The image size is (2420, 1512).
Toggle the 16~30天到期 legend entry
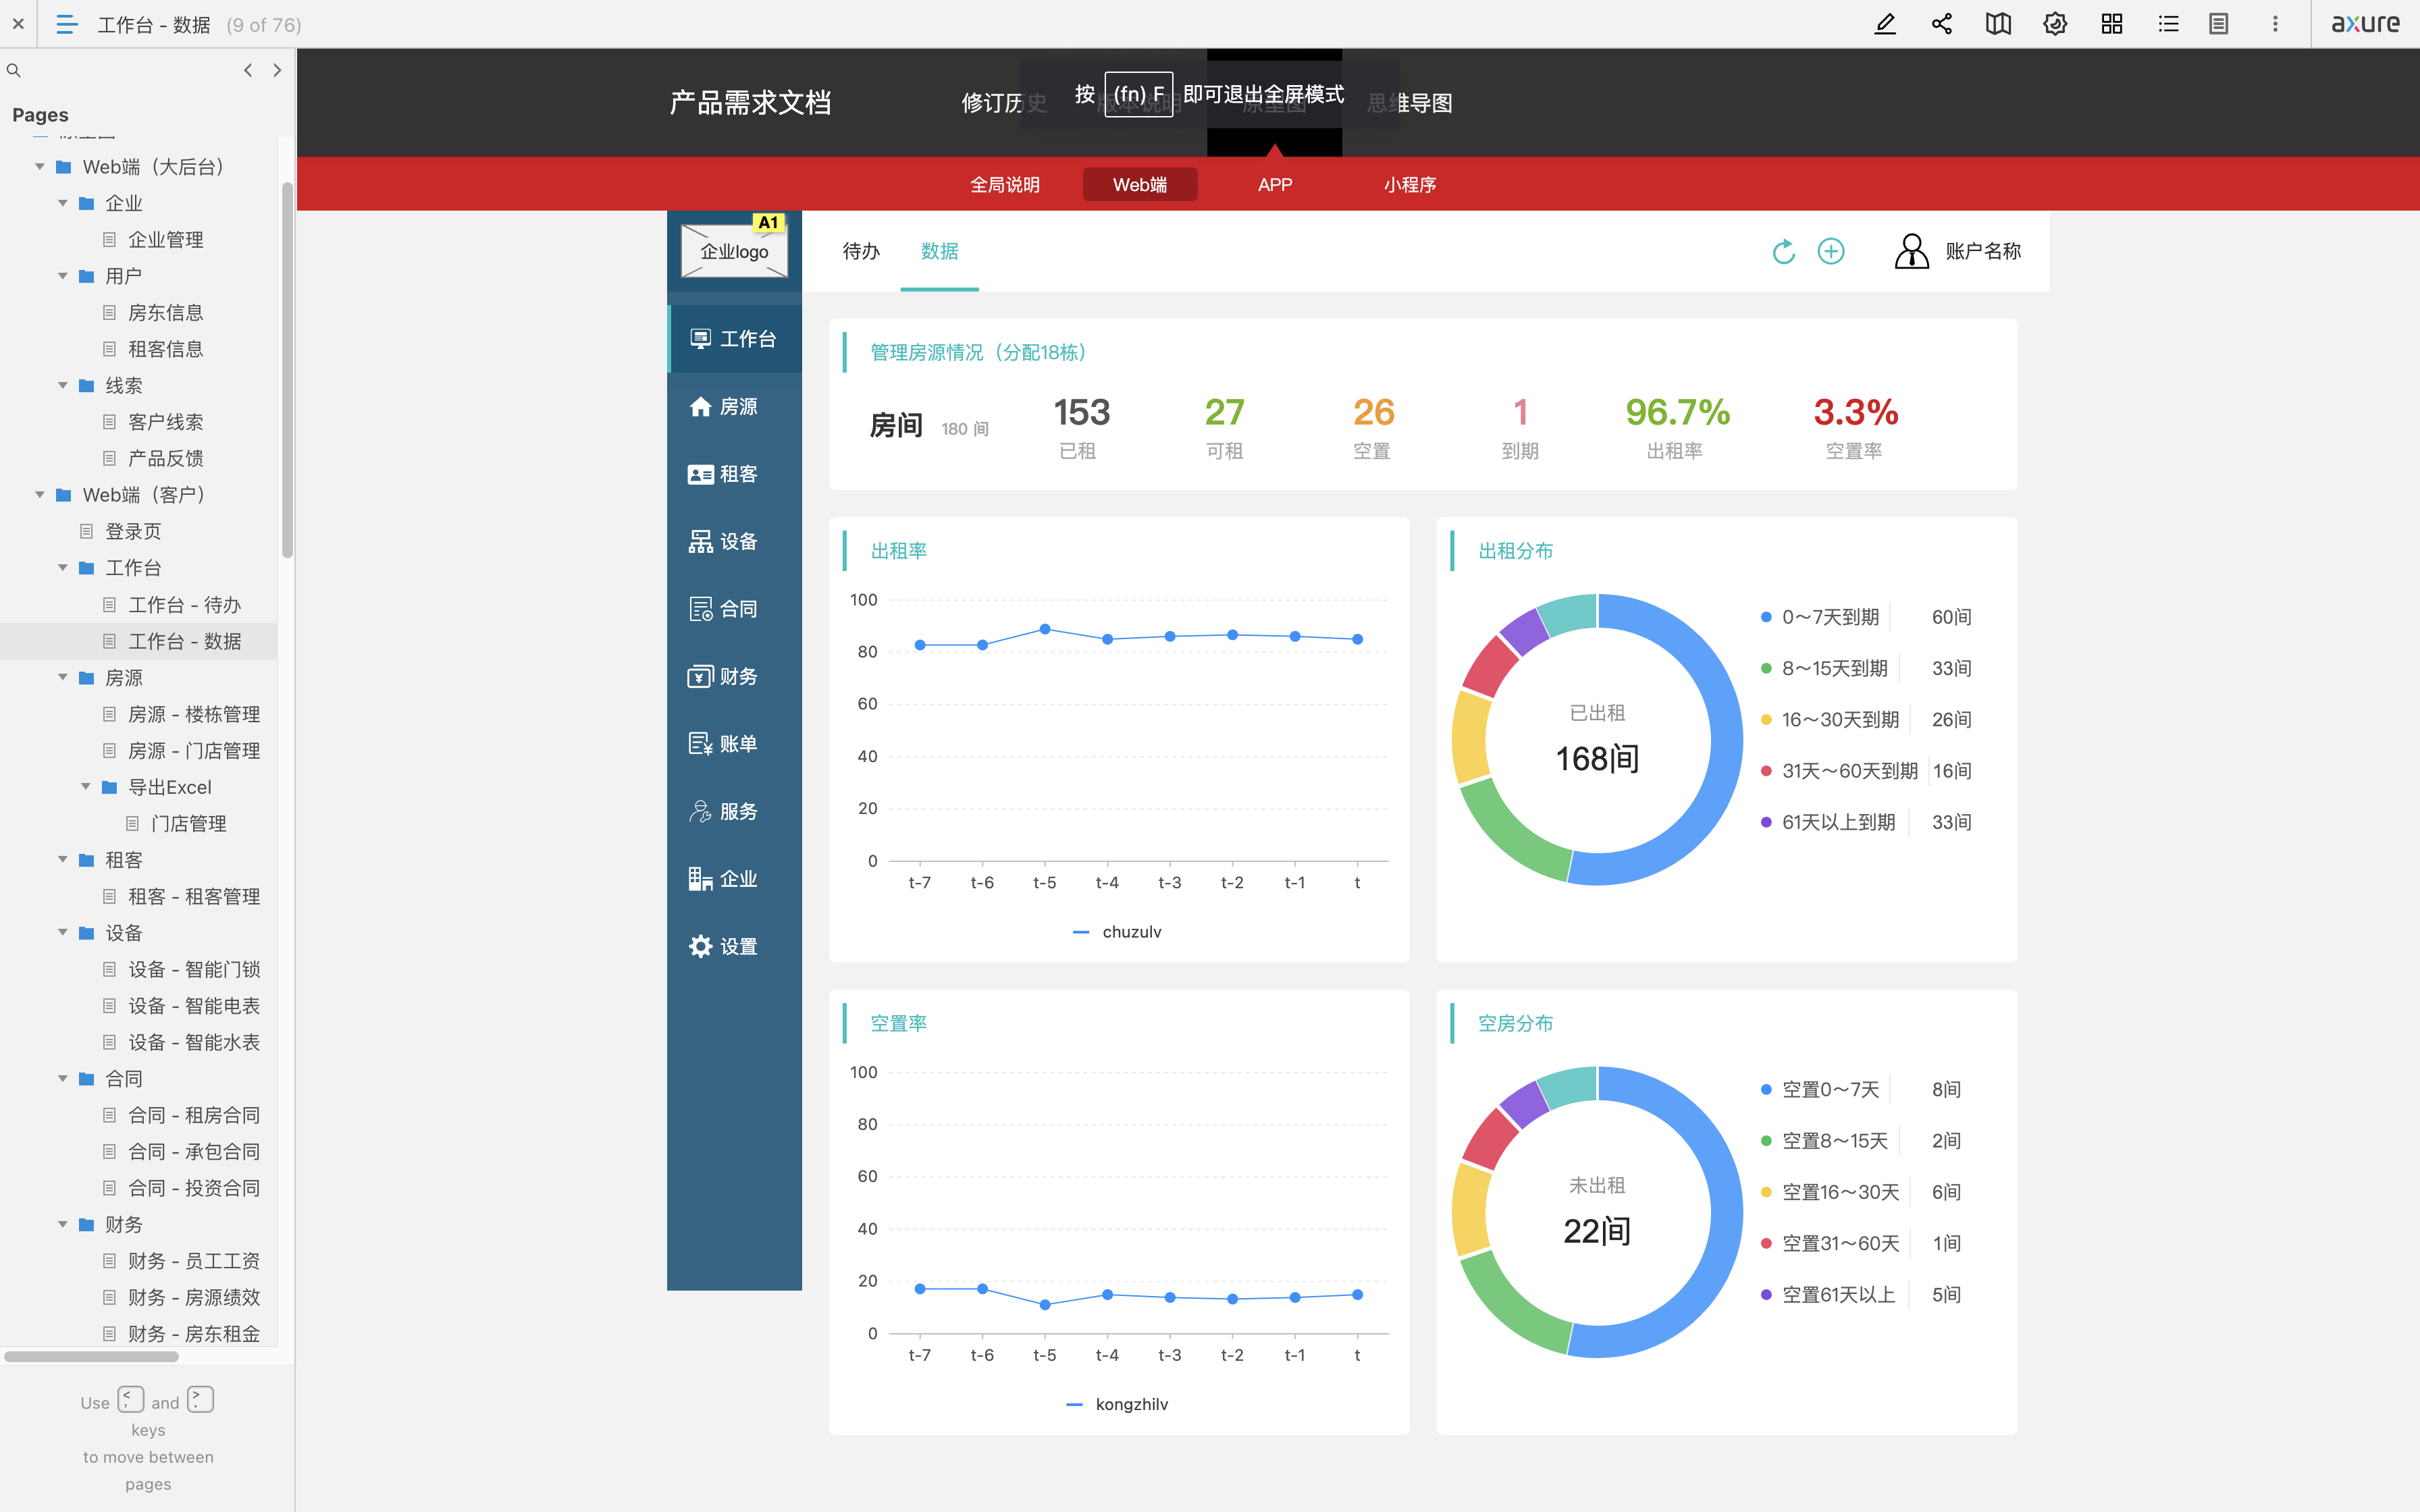pos(1830,720)
